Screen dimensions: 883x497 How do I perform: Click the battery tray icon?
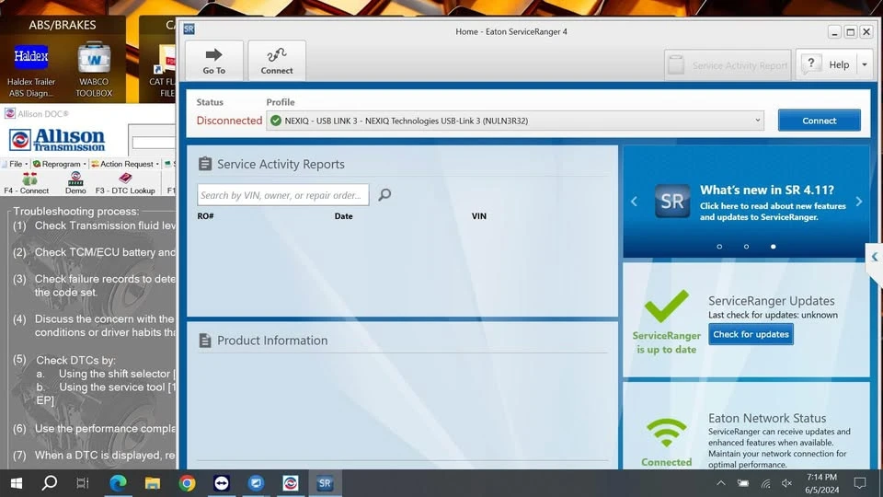(x=743, y=483)
